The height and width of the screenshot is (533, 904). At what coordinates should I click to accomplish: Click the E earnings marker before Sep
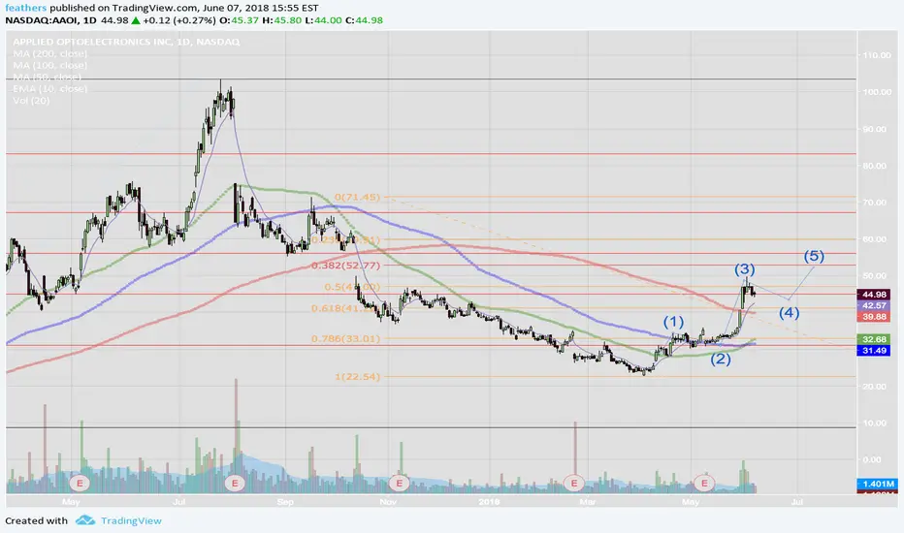[x=235, y=483]
